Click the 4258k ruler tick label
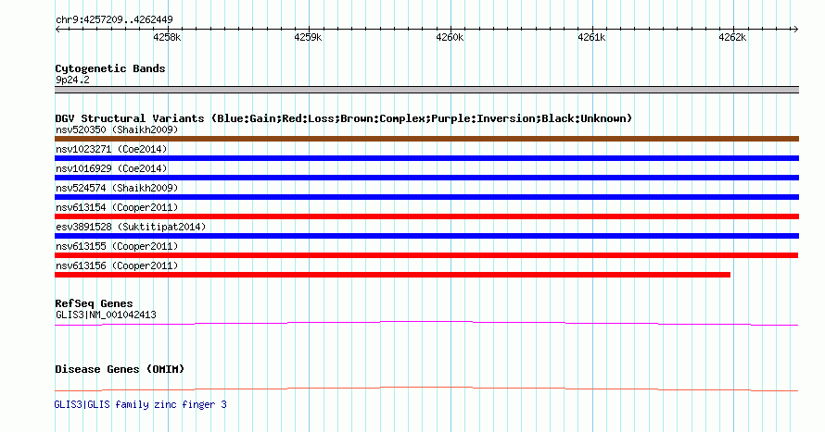Image resolution: width=825 pixels, height=432 pixels. pyautogui.click(x=167, y=37)
